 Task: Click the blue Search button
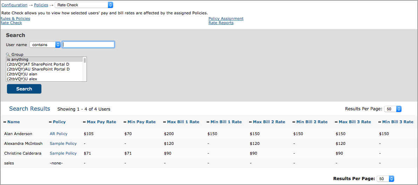coord(24,89)
